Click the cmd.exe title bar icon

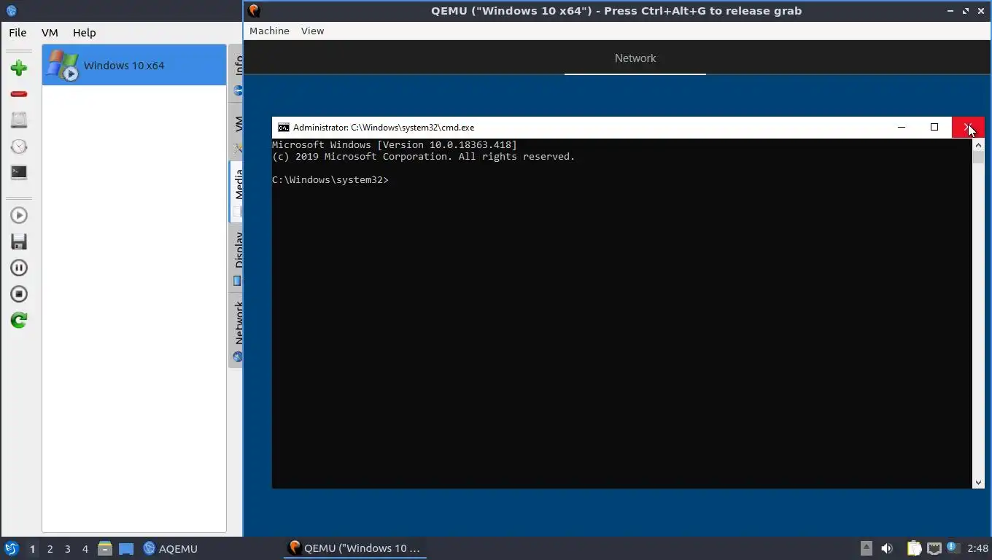[x=283, y=127]
